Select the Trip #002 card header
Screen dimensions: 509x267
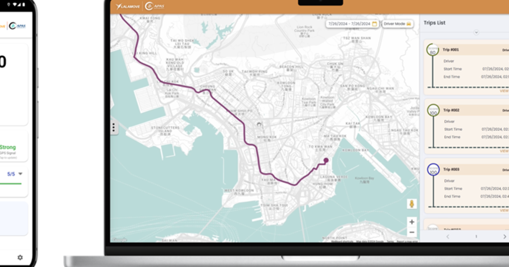[x=473, y=110]
